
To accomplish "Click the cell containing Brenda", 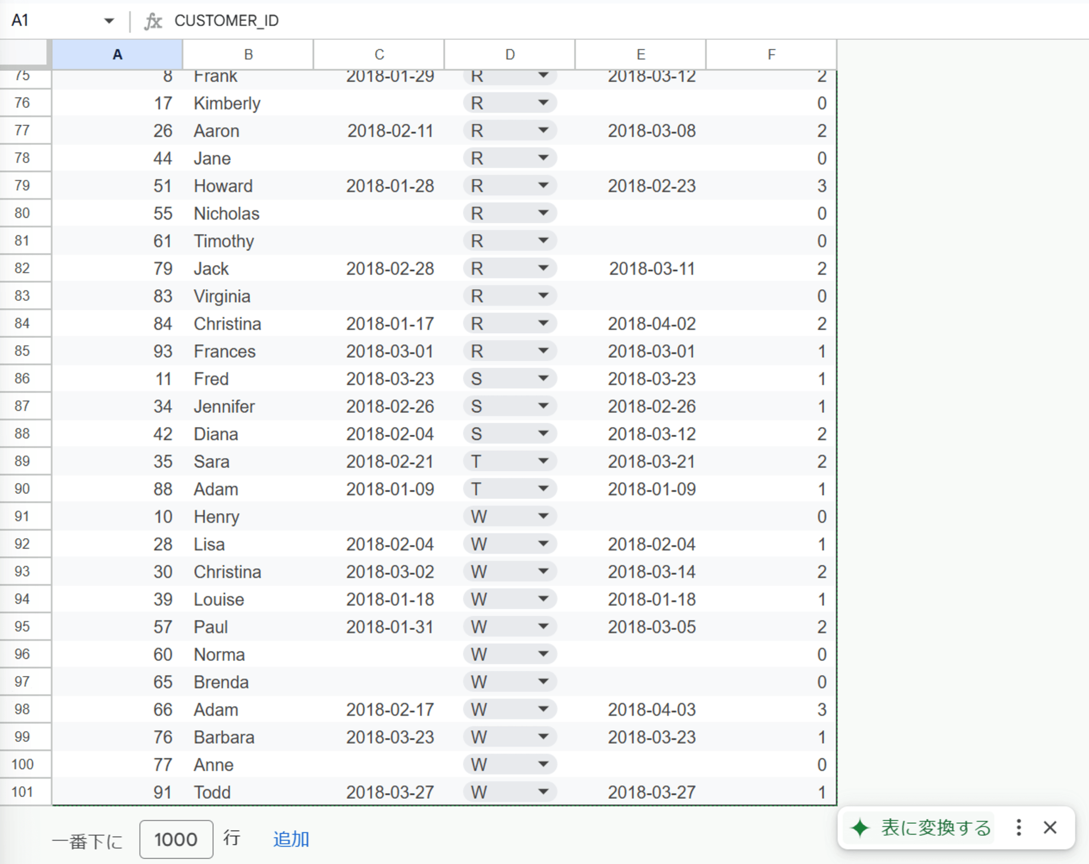I will tap(248, 682).
